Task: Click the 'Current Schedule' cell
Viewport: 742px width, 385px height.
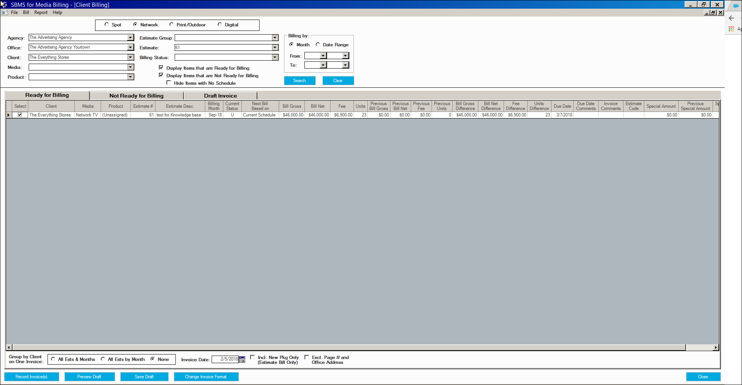Action: (x=260, y=115)
